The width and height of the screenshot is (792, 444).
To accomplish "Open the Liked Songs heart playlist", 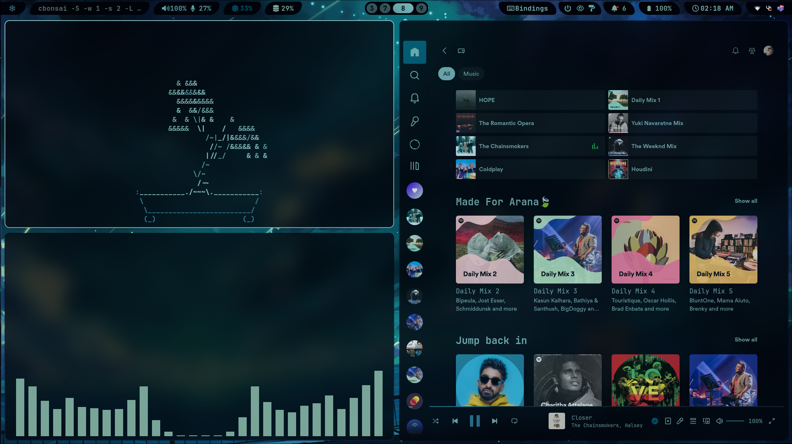I will pos(415,191).
